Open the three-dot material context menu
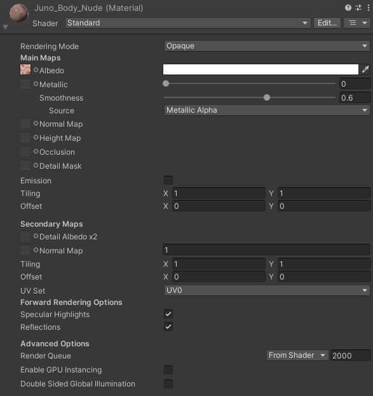This screenshot has height=396, width=373. pyautogui.click(x=368, y=8)
